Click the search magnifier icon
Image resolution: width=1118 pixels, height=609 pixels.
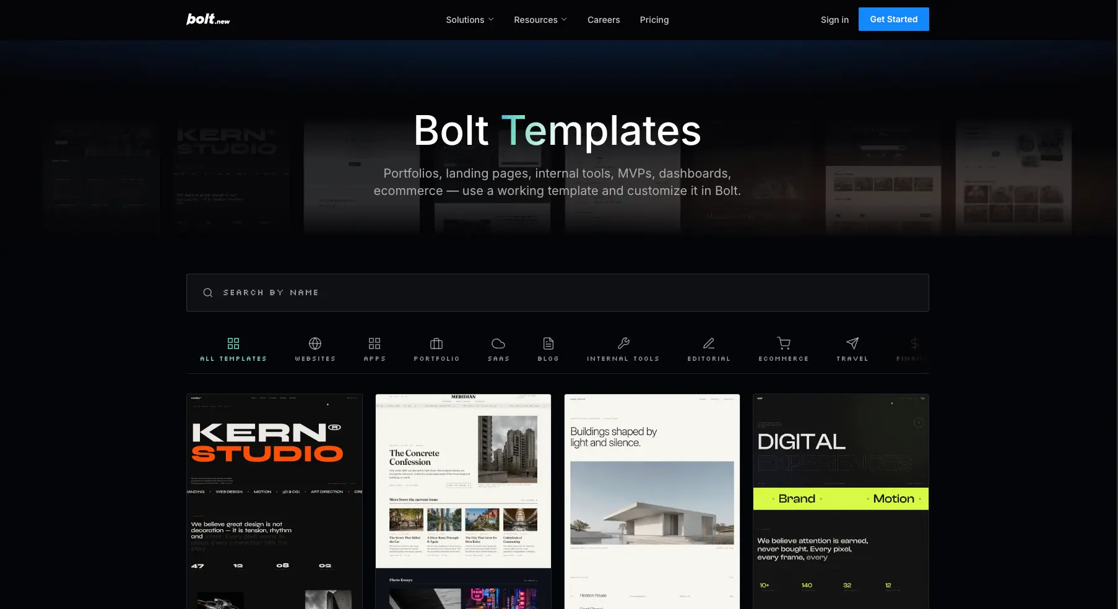(x=208, y=293)
